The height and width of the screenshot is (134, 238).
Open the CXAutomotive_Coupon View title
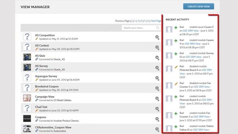53,127
